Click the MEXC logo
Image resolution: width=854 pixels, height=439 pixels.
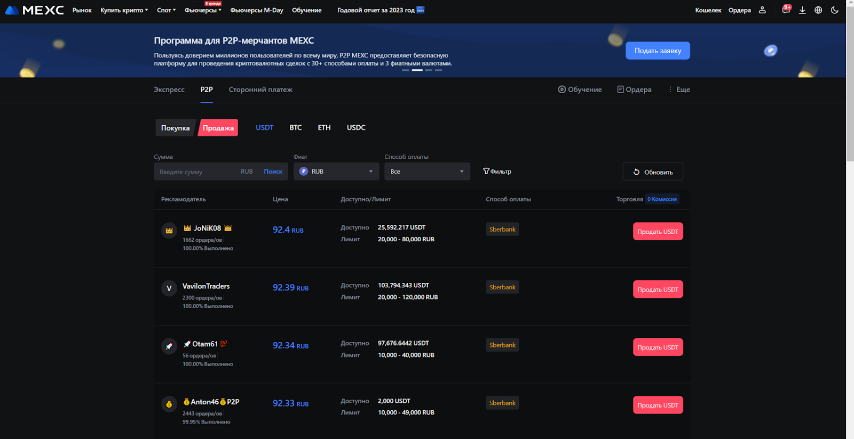pyautogui.click(x=34, y=10)
